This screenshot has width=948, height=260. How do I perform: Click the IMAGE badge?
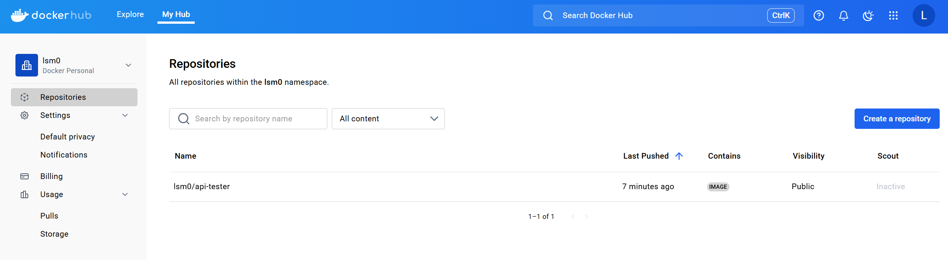pyautogui.click(x=718, y=187)
